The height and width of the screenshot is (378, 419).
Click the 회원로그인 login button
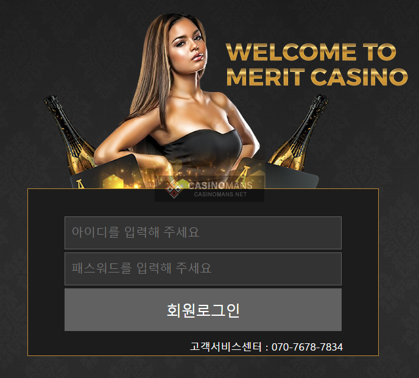203,310
